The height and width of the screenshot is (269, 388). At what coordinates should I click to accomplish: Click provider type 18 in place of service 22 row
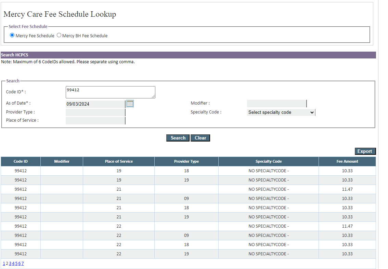coord(186,245)
